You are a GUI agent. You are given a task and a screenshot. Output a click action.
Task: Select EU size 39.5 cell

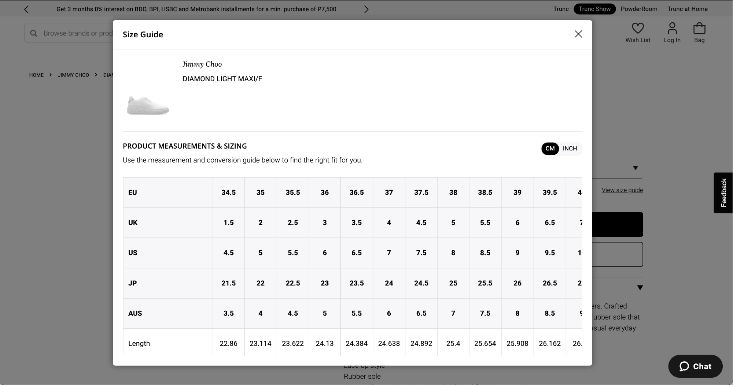click(x=550, y=192)
